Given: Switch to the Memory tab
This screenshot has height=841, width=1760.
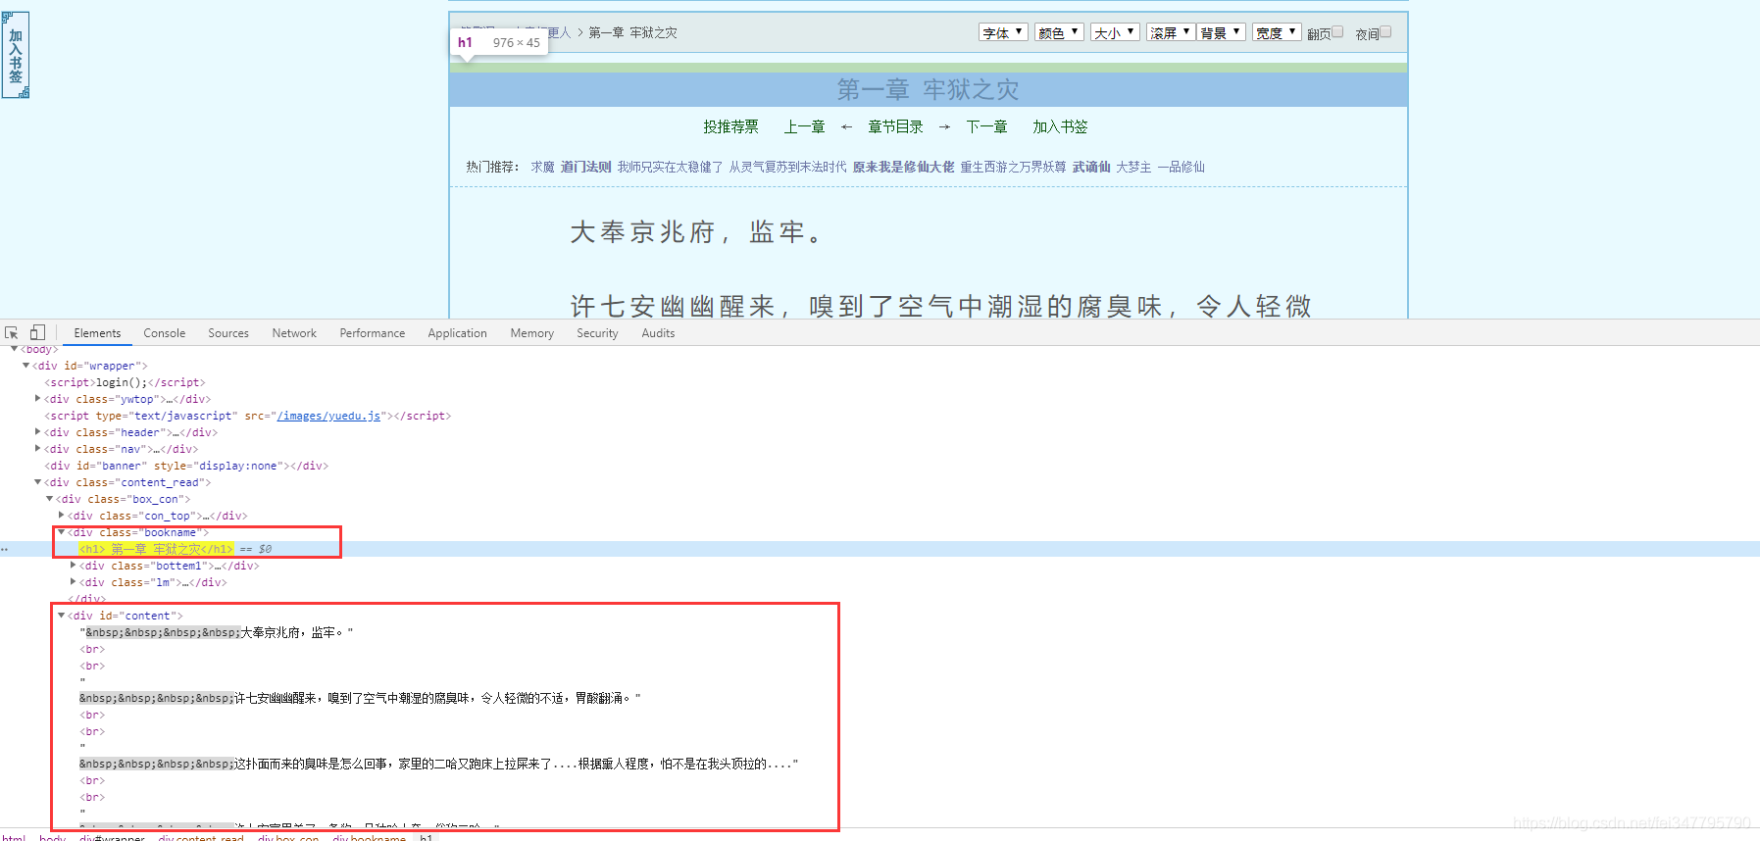Looking at the screenshot, I should coord(532,333).
